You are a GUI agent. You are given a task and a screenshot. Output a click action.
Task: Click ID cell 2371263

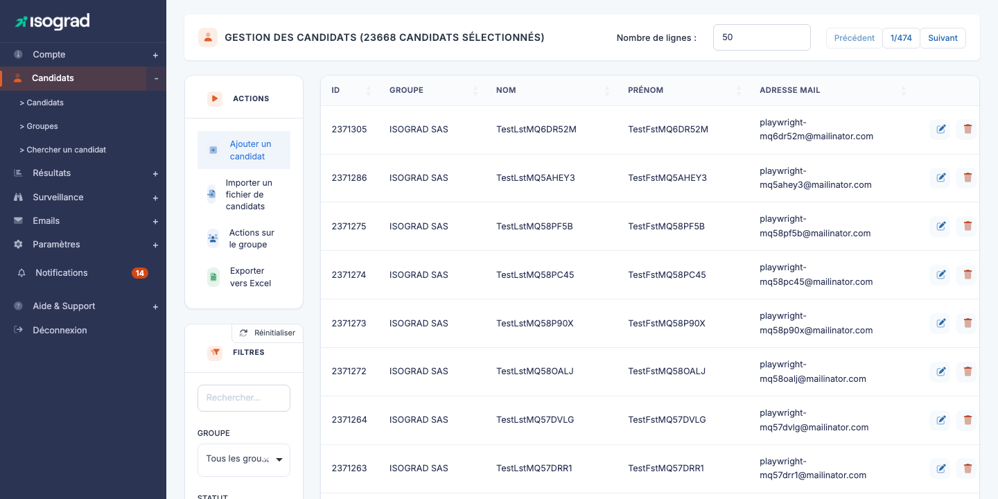(x=349, y=469)
